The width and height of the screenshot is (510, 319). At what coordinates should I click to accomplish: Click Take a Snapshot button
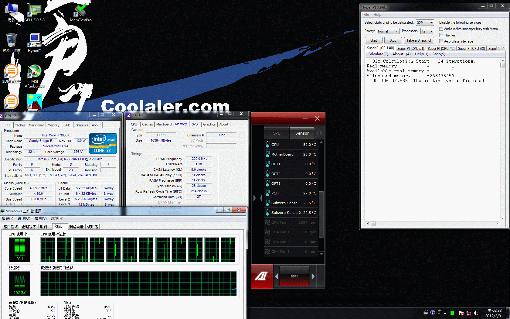point(419,40)
